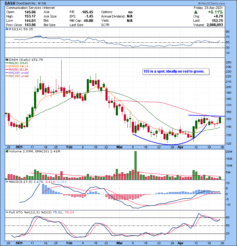The width and height of the screenshot is (237, 246).
Task: Click the EMA(8) 146.14 legend entry
Action: pos(17,66)
